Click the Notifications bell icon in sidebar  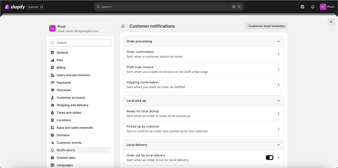[52, 150]
